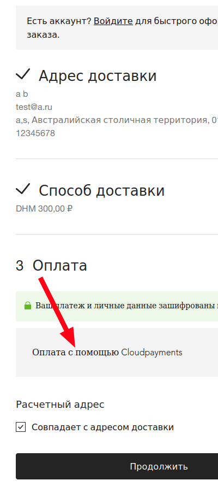218x492 pixels.
Task: Click the Продолжить button
Action: pos(117,466)
